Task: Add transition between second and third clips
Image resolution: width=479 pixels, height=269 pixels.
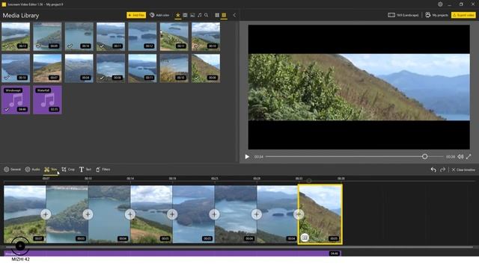Action: pos(88,214)
